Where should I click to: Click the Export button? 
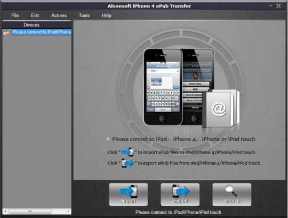180,195
